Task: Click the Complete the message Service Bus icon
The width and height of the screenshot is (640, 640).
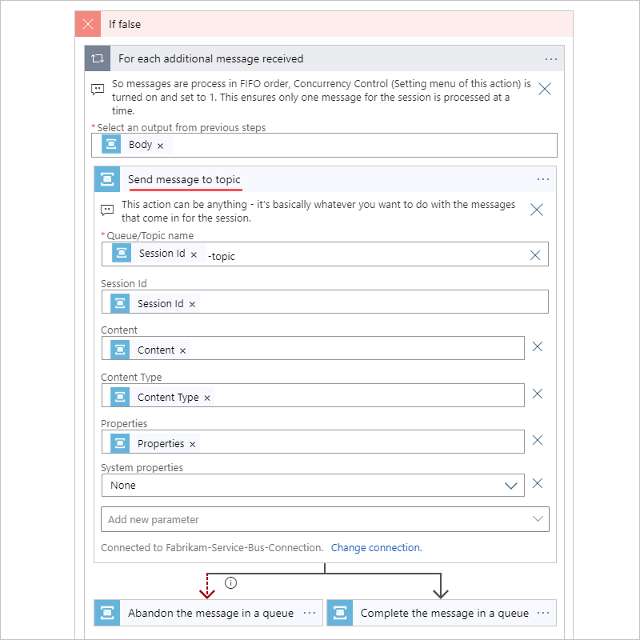Action: 339,613
